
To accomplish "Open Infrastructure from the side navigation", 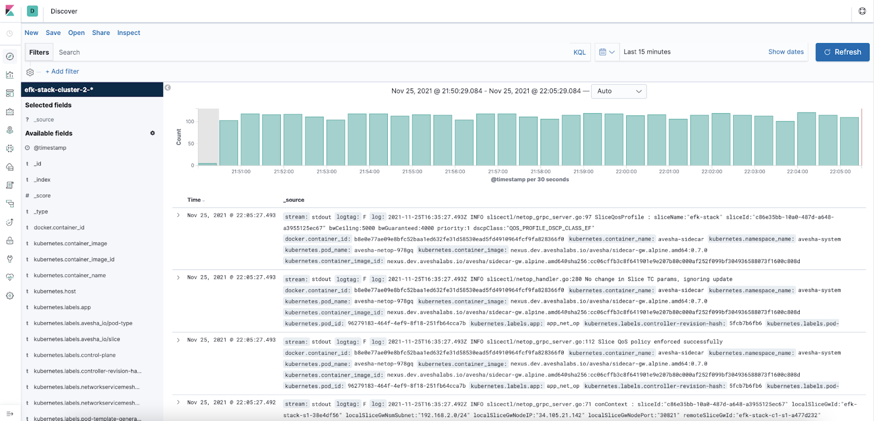I will [10, 167].
